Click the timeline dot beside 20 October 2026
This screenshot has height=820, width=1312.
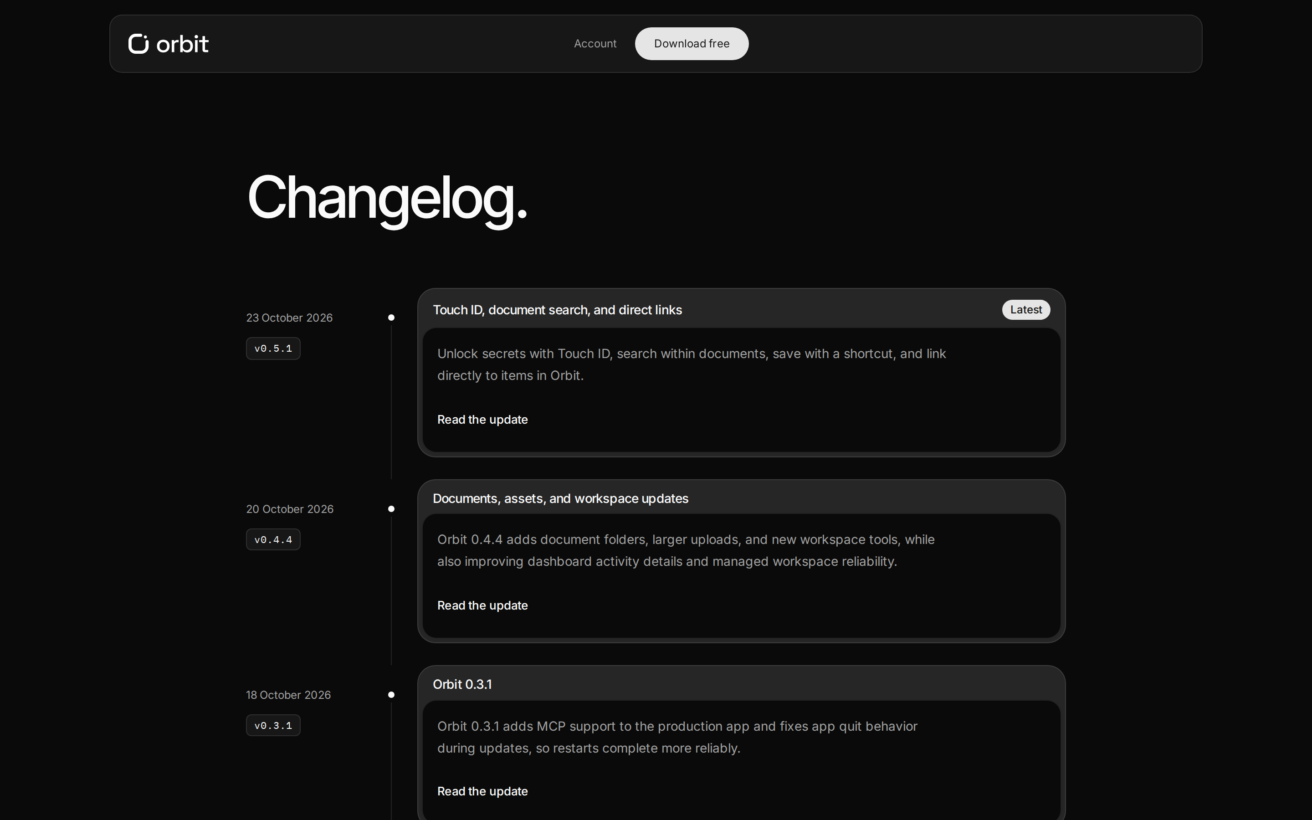click(391, 509)
